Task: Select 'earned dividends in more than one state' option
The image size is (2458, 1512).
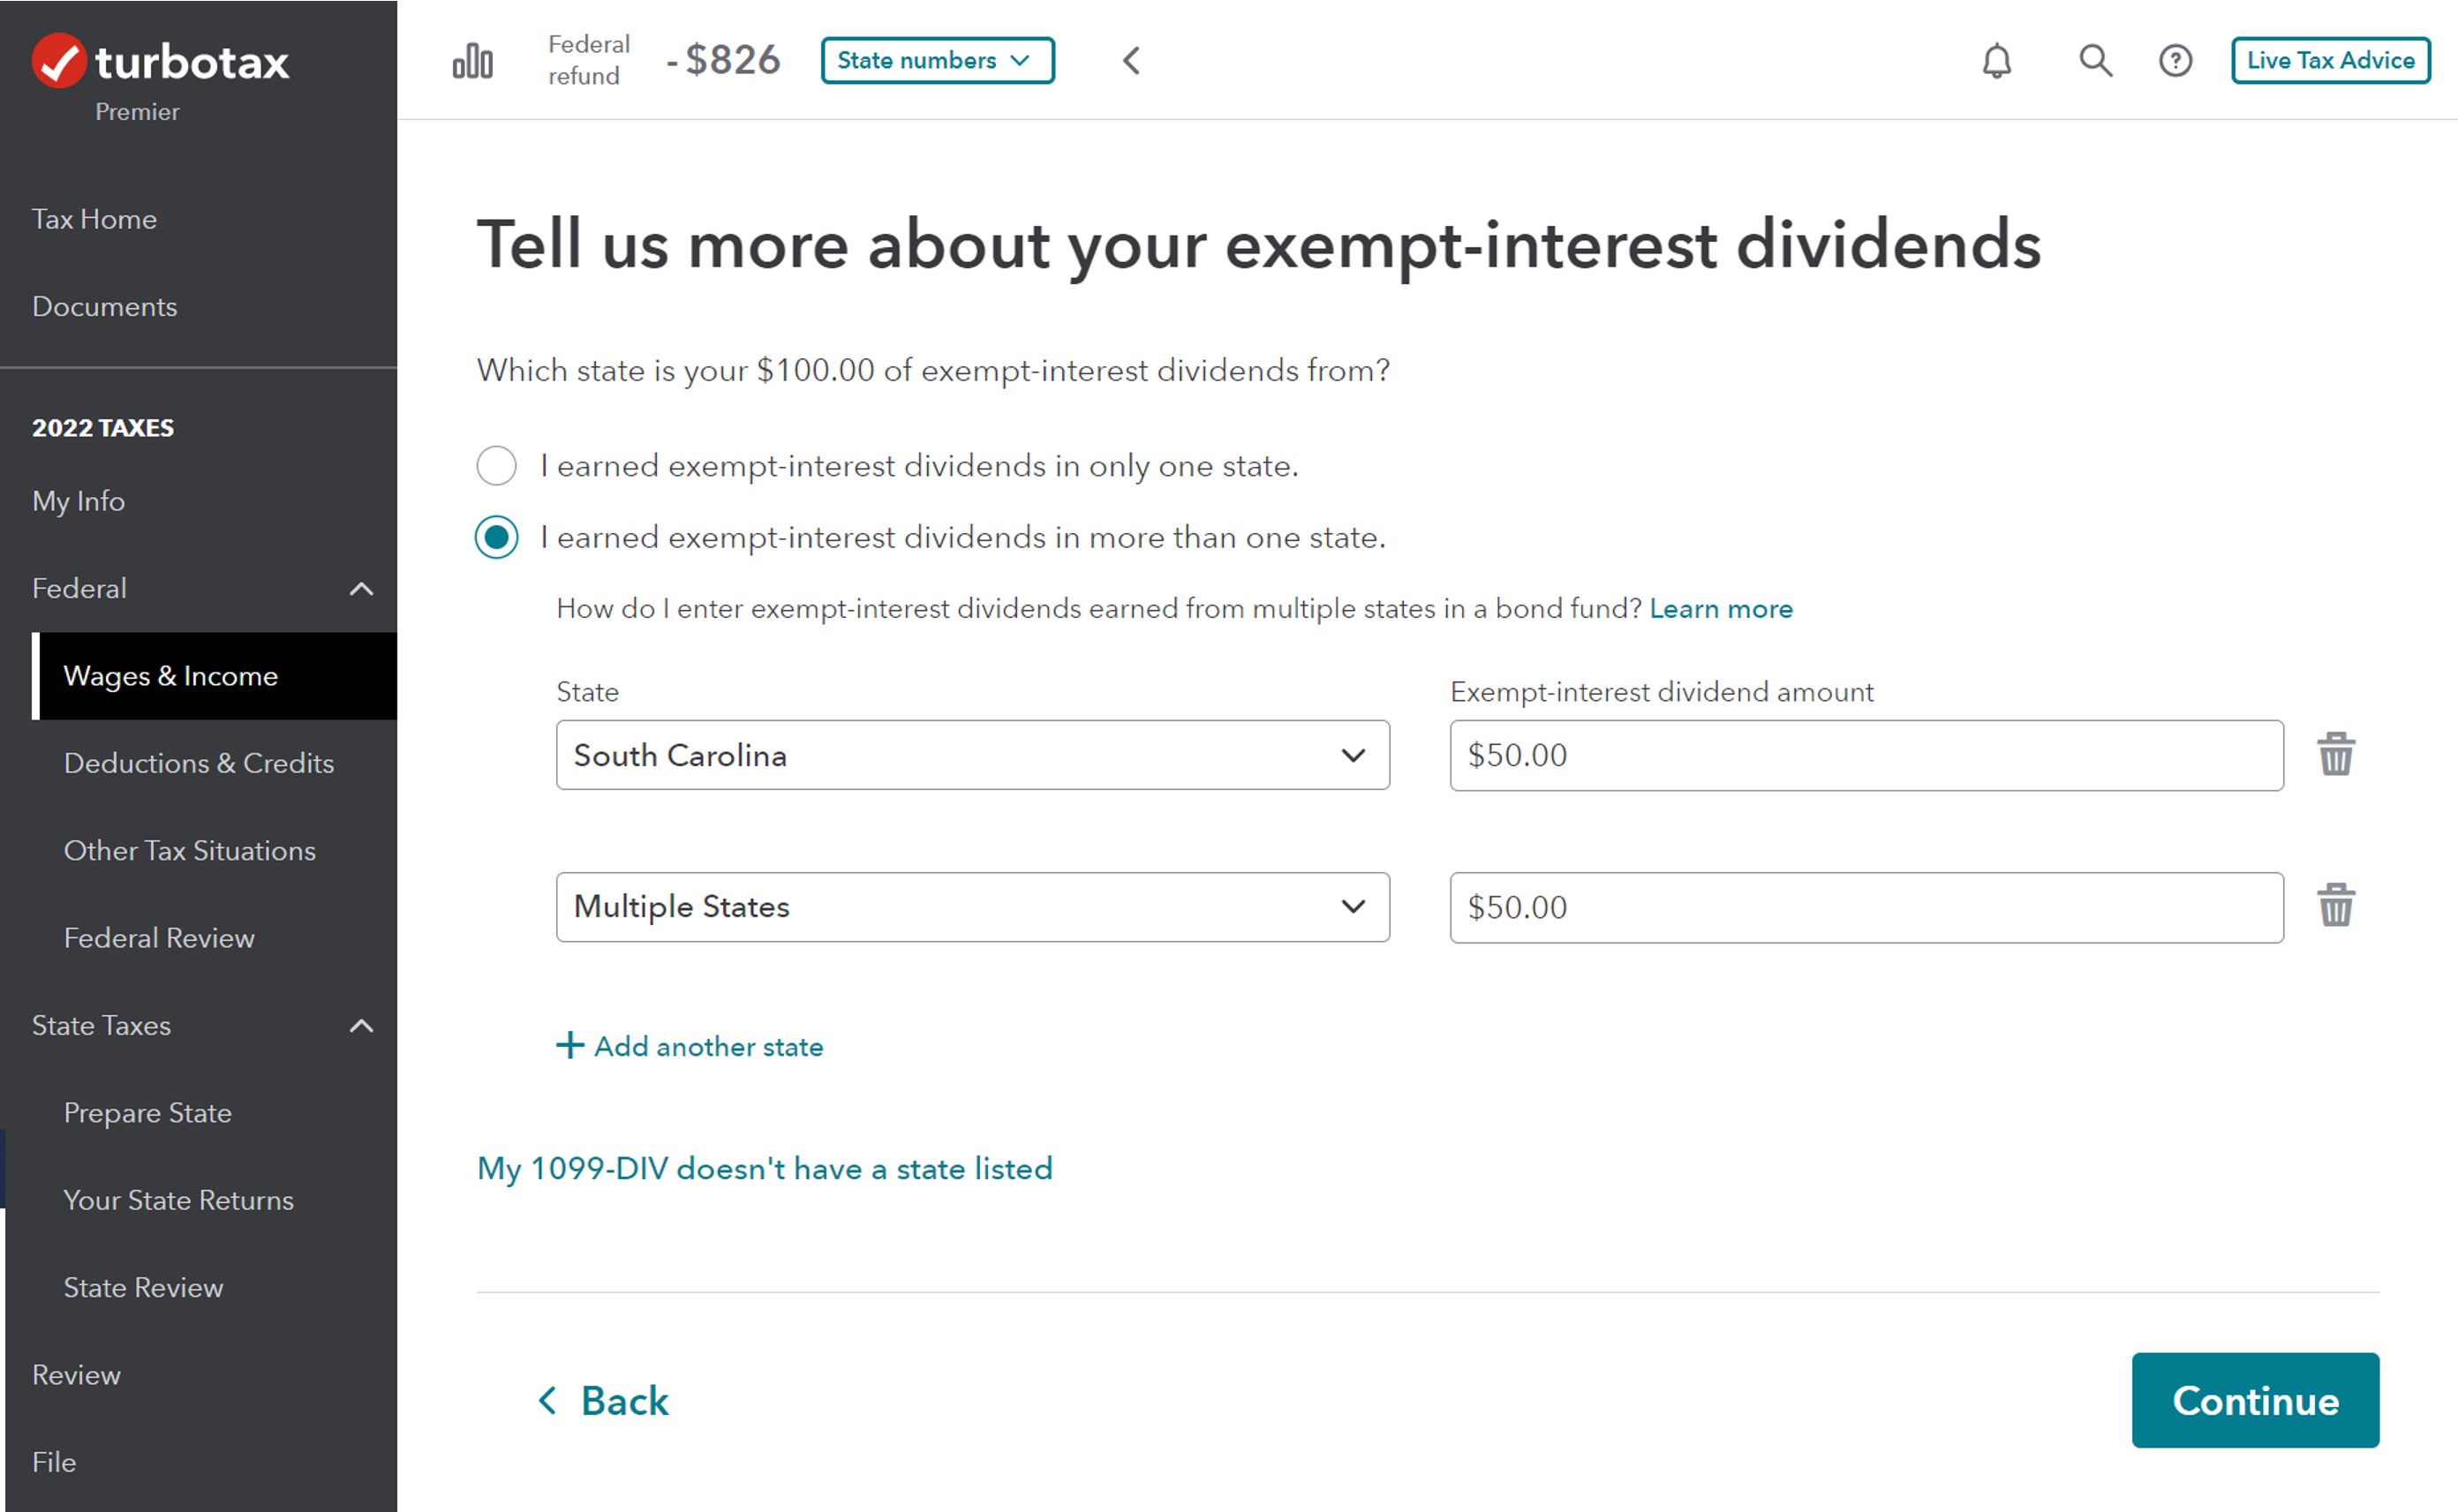Action: [x=497, y=538]
